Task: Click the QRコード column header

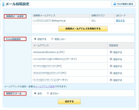Action: pyautogui.click(x=121, y=15)
